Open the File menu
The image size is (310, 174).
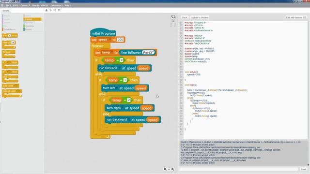click(x=8, y=5)
